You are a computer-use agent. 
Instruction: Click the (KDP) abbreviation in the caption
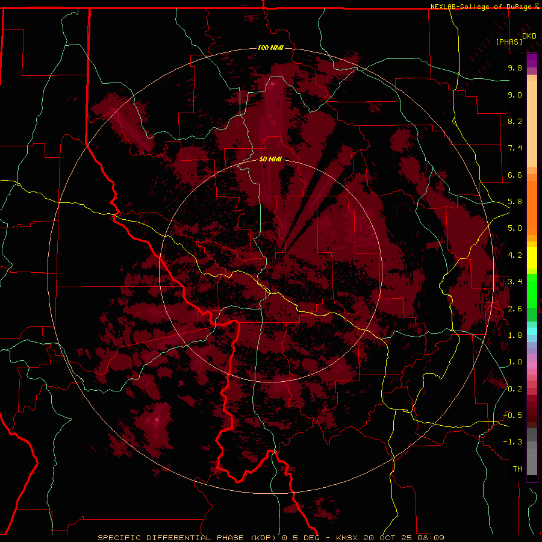click(264, 538)
